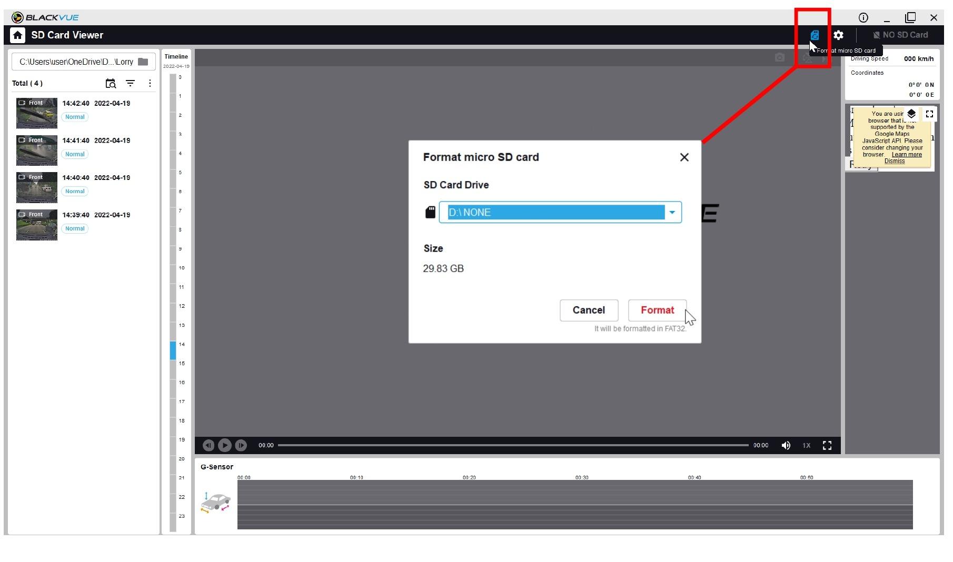Click the Format micro SD card icon
This screenshot has width=953, height=562.
pos(815,35)
